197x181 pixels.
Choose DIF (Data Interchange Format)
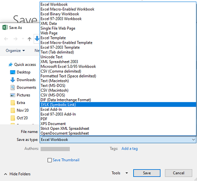(x=118, y=100)
